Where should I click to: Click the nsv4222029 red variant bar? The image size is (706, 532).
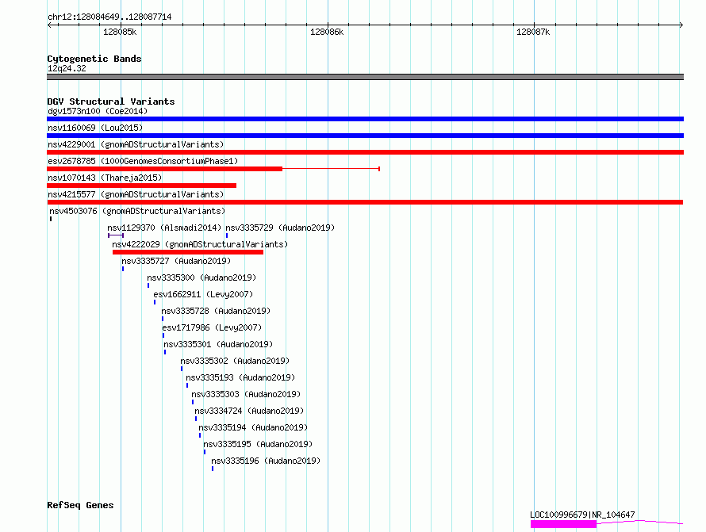point(188,252)
